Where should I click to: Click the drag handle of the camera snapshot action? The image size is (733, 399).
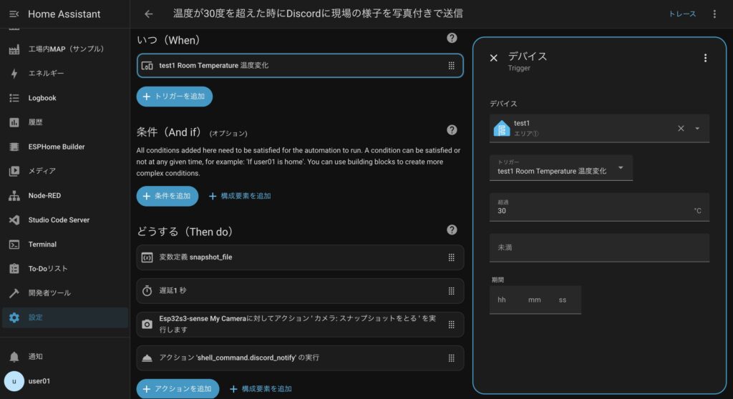(x=451, y=325)
